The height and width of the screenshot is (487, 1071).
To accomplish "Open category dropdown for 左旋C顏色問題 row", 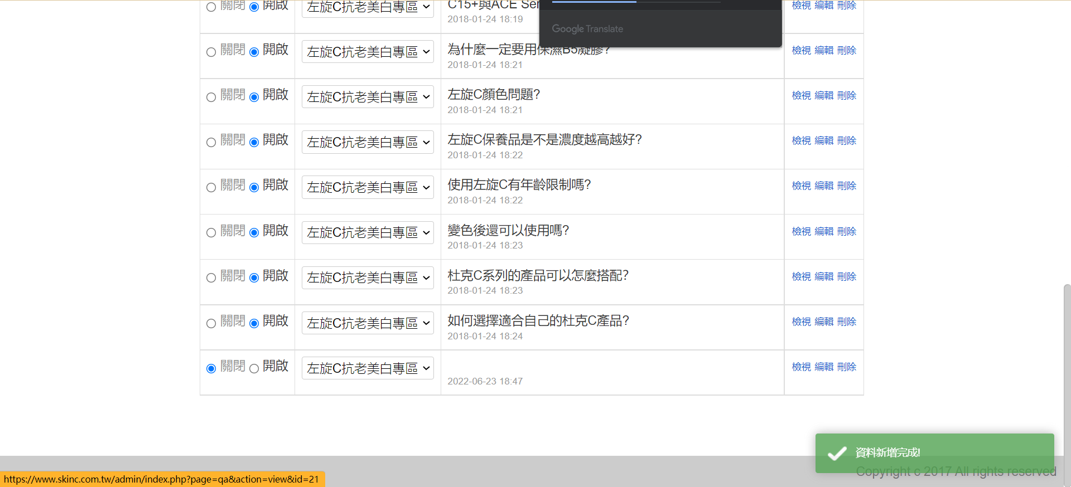I will coord(368,97).
